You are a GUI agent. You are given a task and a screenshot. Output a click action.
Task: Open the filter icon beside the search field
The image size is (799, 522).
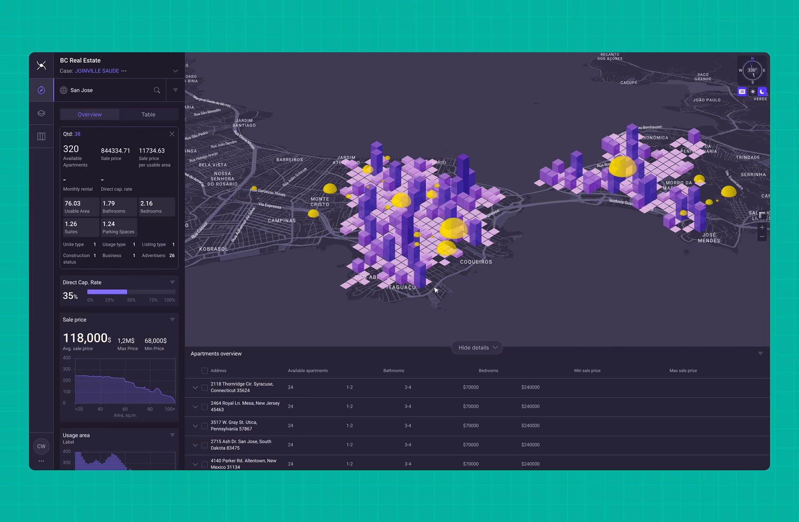[175, 90]
